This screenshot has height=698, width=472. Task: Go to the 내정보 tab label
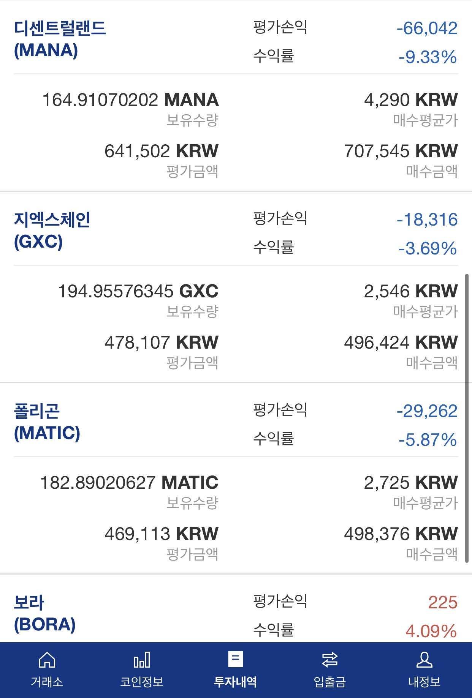424,682
